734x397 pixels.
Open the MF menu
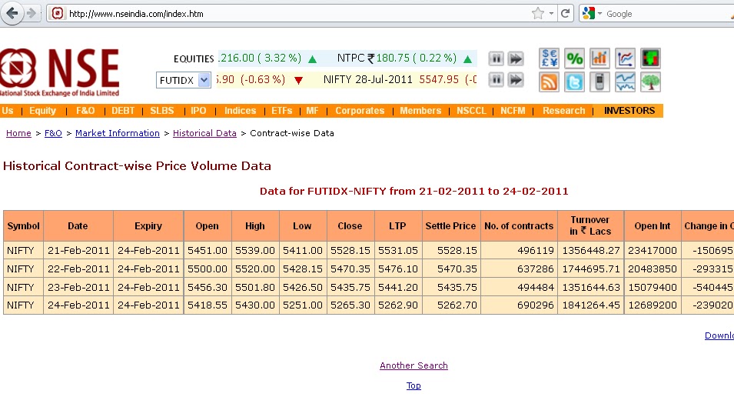coord(312,111)
